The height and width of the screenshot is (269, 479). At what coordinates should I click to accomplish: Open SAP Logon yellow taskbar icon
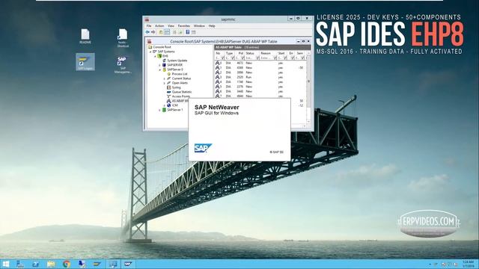click(97, 264)
